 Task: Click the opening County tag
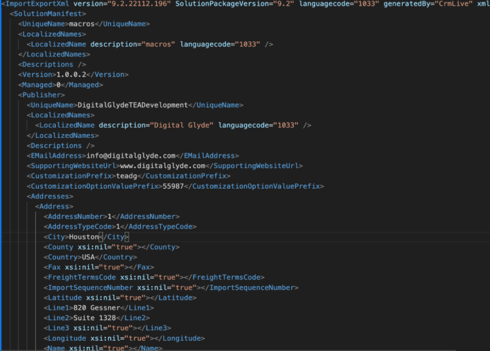click(59, 247)
